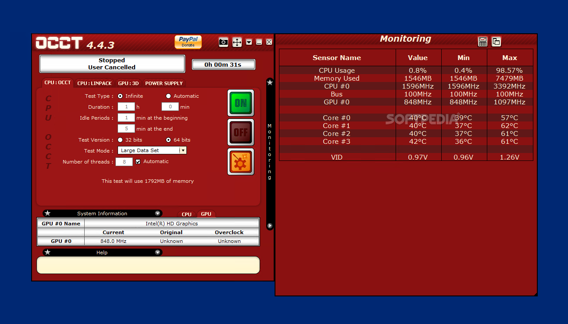Select the Bus sensor row

406,94
